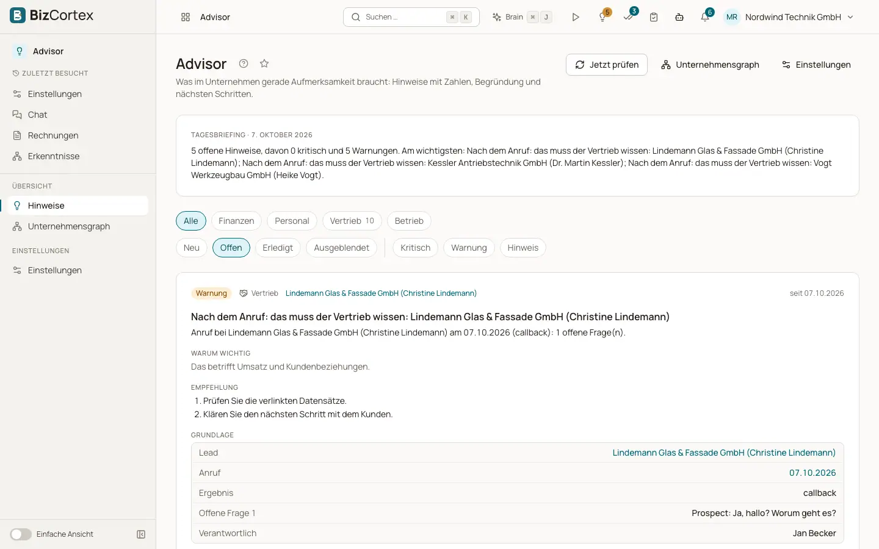
Task: Click the play icon in top bar
Action: pyautogui.click(x=576, y=17)
